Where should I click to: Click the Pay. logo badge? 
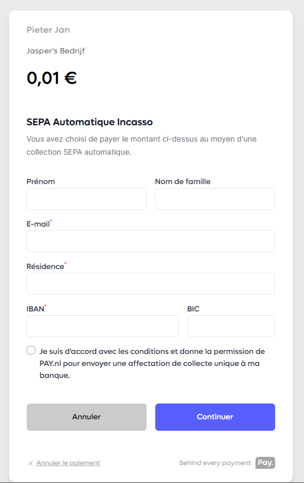(x=265, y=463)
